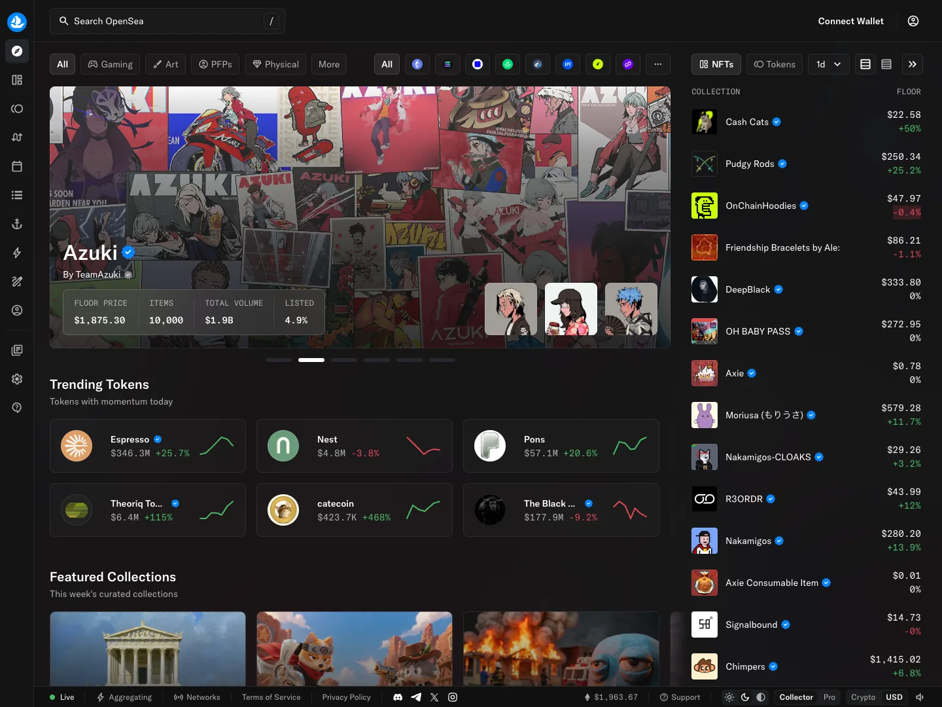Open the profile account icon

[x=913, y=21]
